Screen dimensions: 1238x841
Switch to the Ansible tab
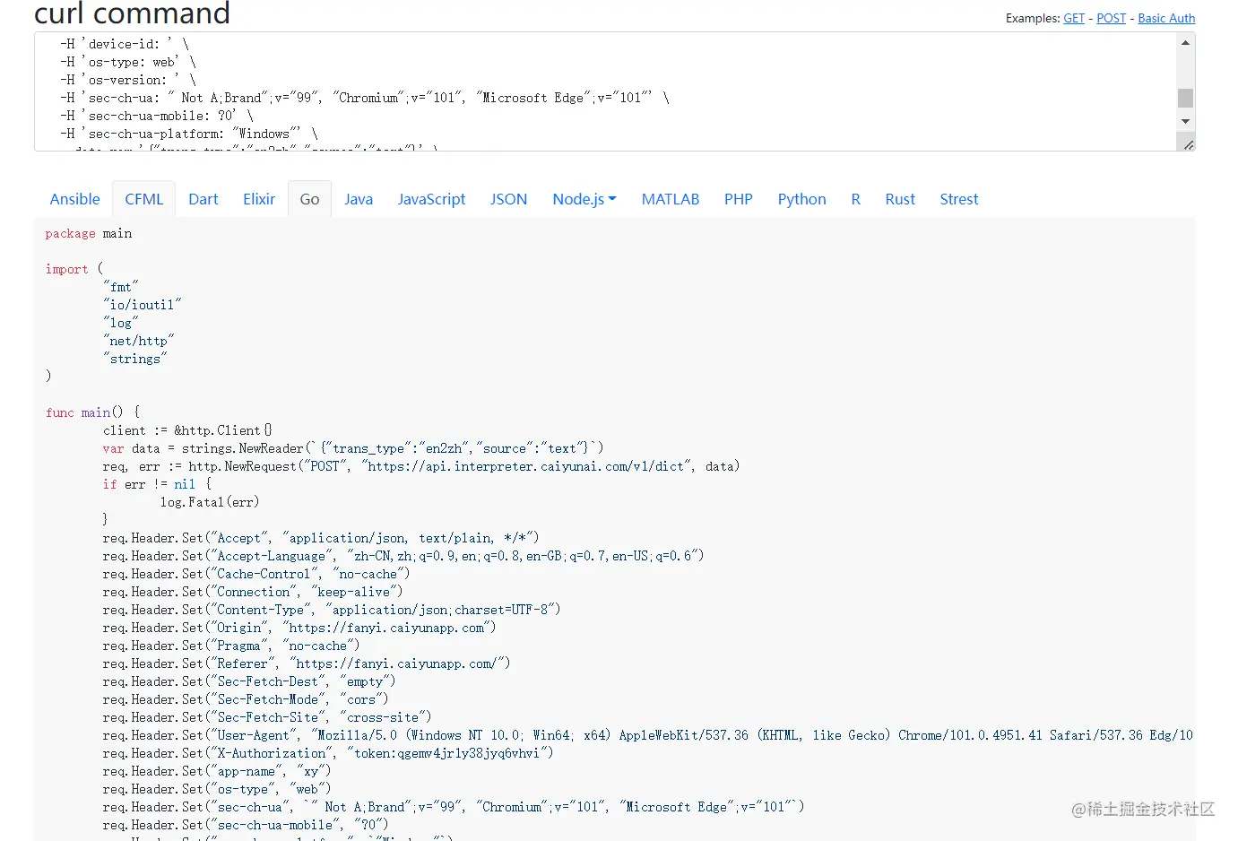(x=74, y=199)
